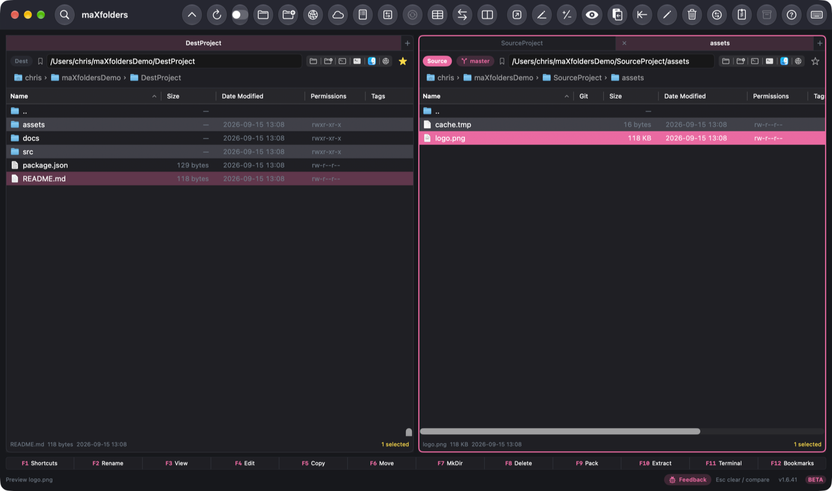Click the plus/minus compare toolbar icon
The image size is (832, 491).
(x=567, y=15)
